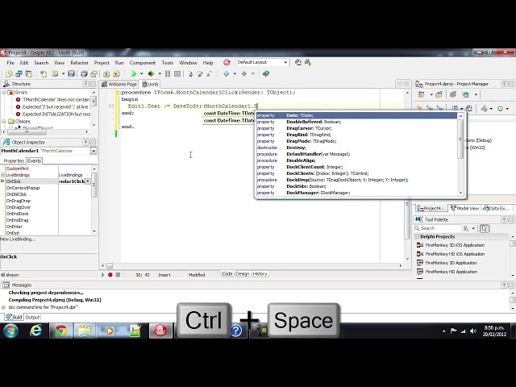Switch to the Properties tab in Object Inspector
The image size is (516, 387).
pos(14,161)
